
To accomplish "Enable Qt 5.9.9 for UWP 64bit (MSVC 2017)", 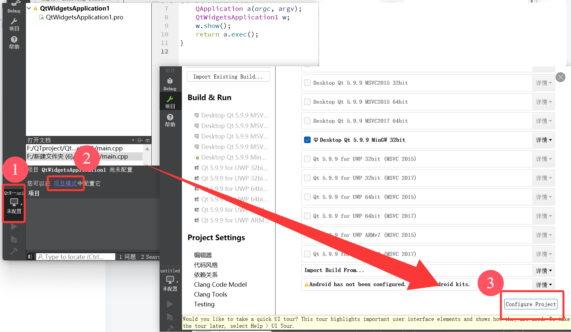I will pyautogui.click(x=307, y=216).
